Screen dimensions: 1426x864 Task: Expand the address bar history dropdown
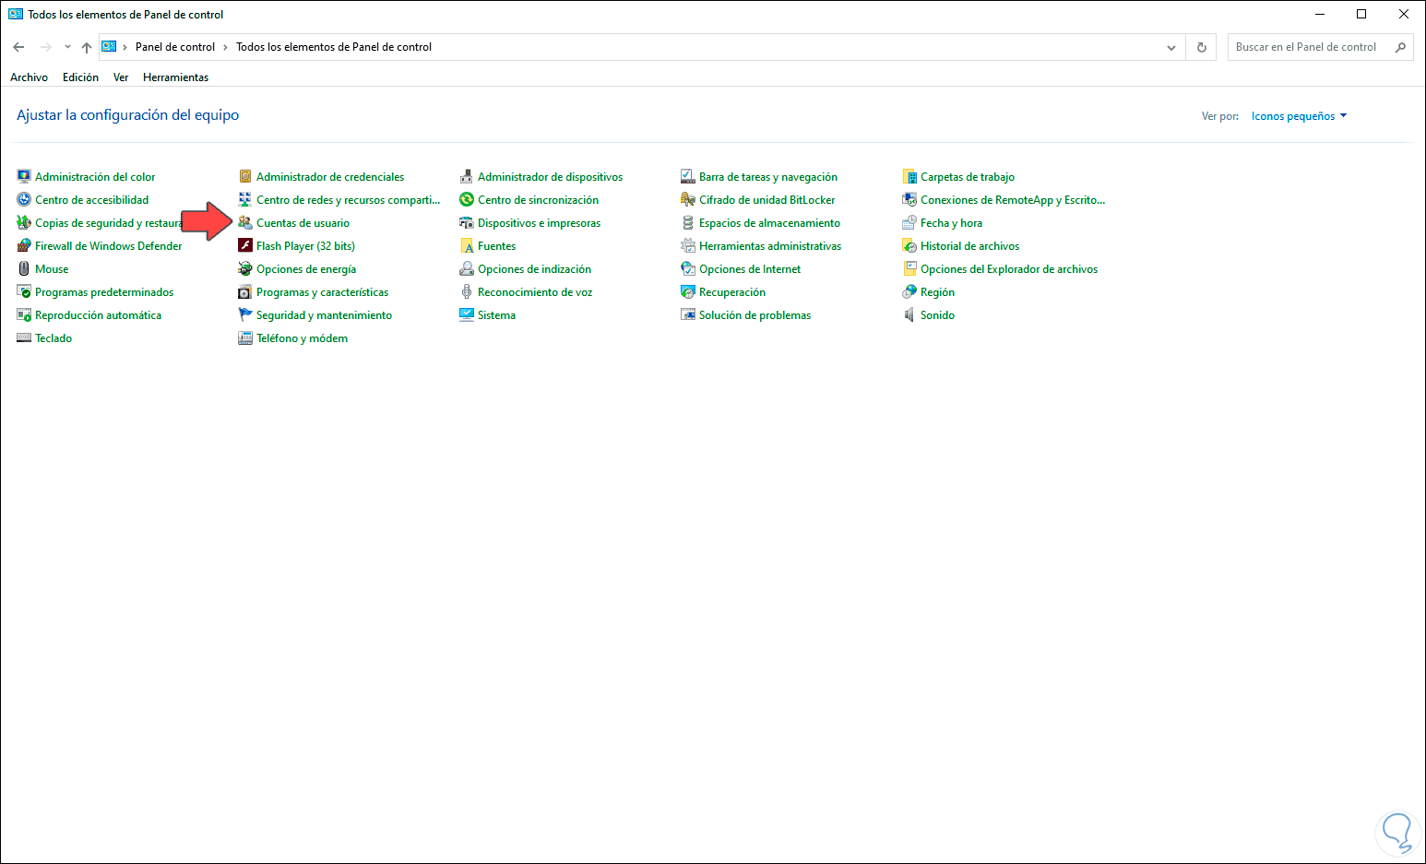click(x=1171, y=47)
